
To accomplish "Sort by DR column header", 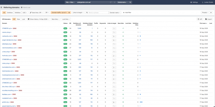I will [x=70, y=23].
